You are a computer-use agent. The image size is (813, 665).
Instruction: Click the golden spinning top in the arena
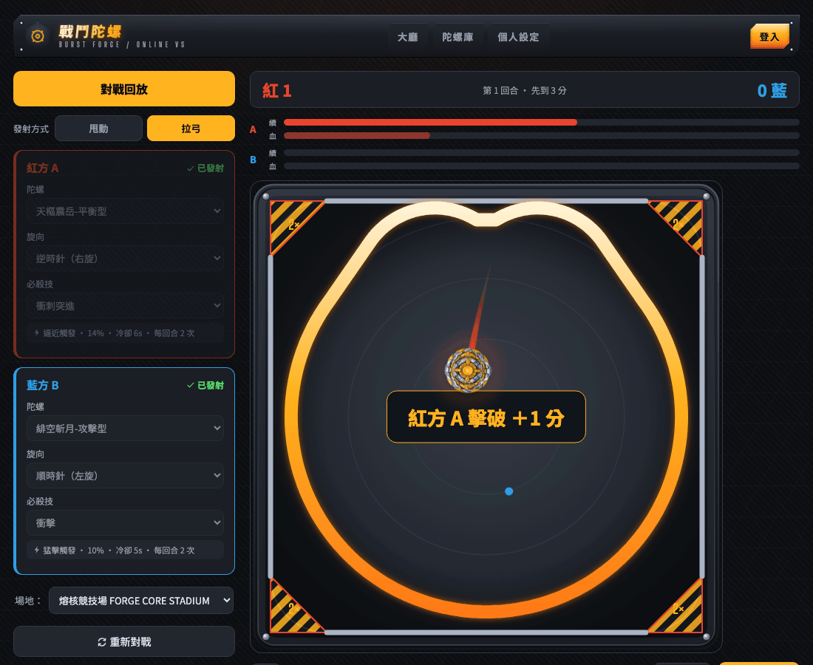click(468, 370)
